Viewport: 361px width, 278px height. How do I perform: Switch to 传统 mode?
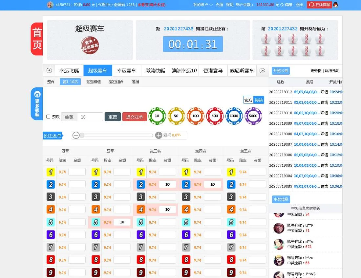(x=259, y=100)
